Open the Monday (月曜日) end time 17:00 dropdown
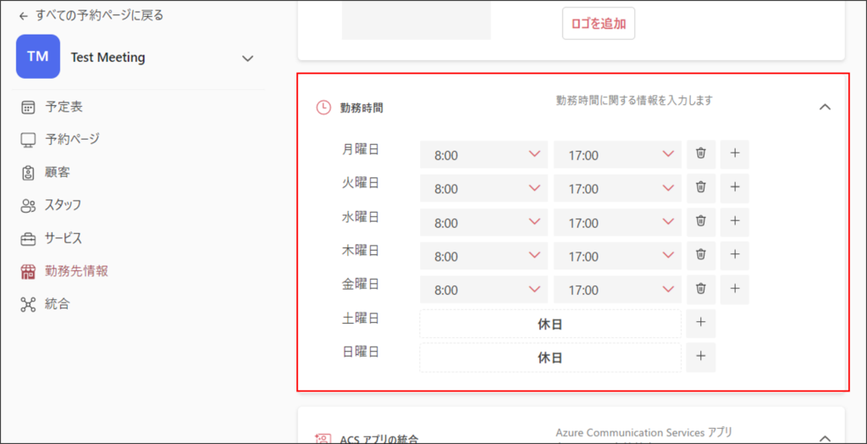 617,154
